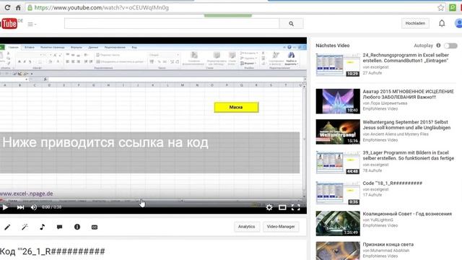The height and width of the screenshot is (260, 462).
Task: Play the video
Action: point(5,207)
